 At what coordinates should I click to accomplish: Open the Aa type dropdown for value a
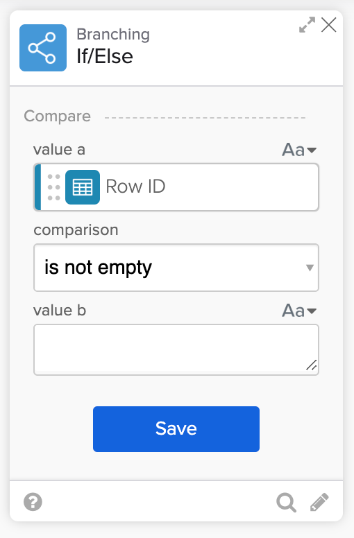pos(299,150)
